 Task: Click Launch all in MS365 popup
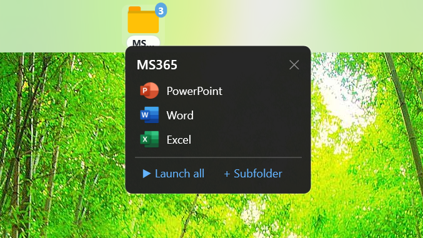[174, 173]
